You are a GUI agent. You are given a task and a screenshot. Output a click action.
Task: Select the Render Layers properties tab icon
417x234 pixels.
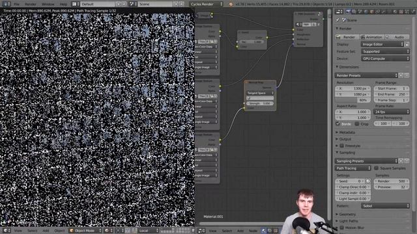click(354, 12)
